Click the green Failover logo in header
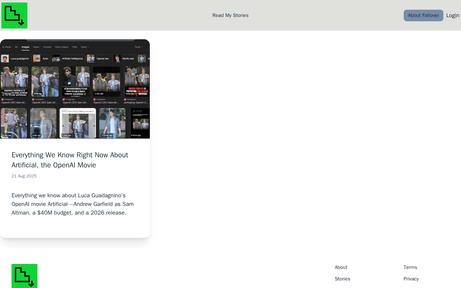 (14, 15)
